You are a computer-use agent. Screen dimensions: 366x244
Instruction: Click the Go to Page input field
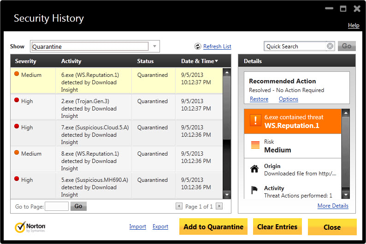pos(57,206)
